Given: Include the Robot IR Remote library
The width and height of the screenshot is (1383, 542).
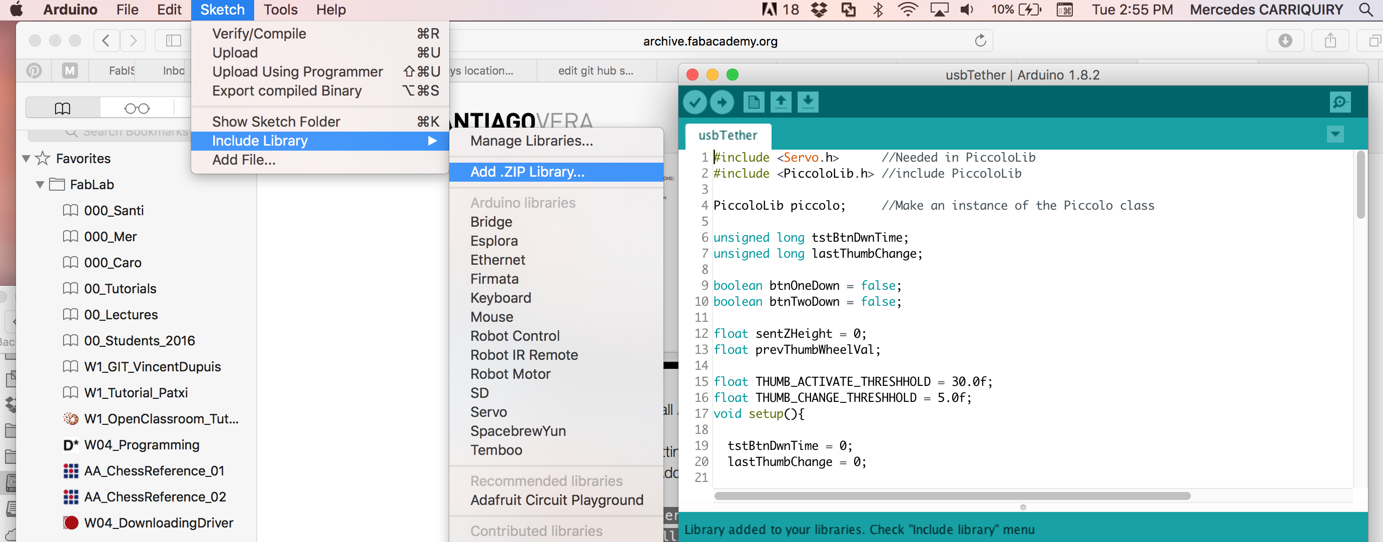Looking at the screenshot, I should click(x=556, y=355).
